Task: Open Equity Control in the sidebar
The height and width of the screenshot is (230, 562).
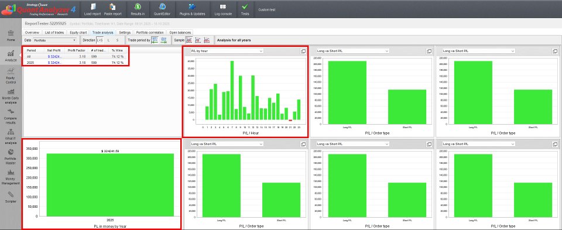Action: (11, 75)
